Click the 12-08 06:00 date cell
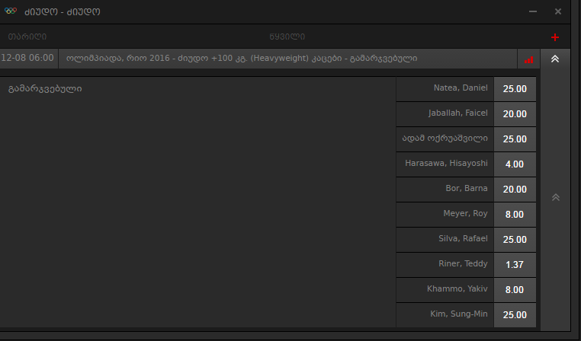581x341 pixels. point(29,59)
